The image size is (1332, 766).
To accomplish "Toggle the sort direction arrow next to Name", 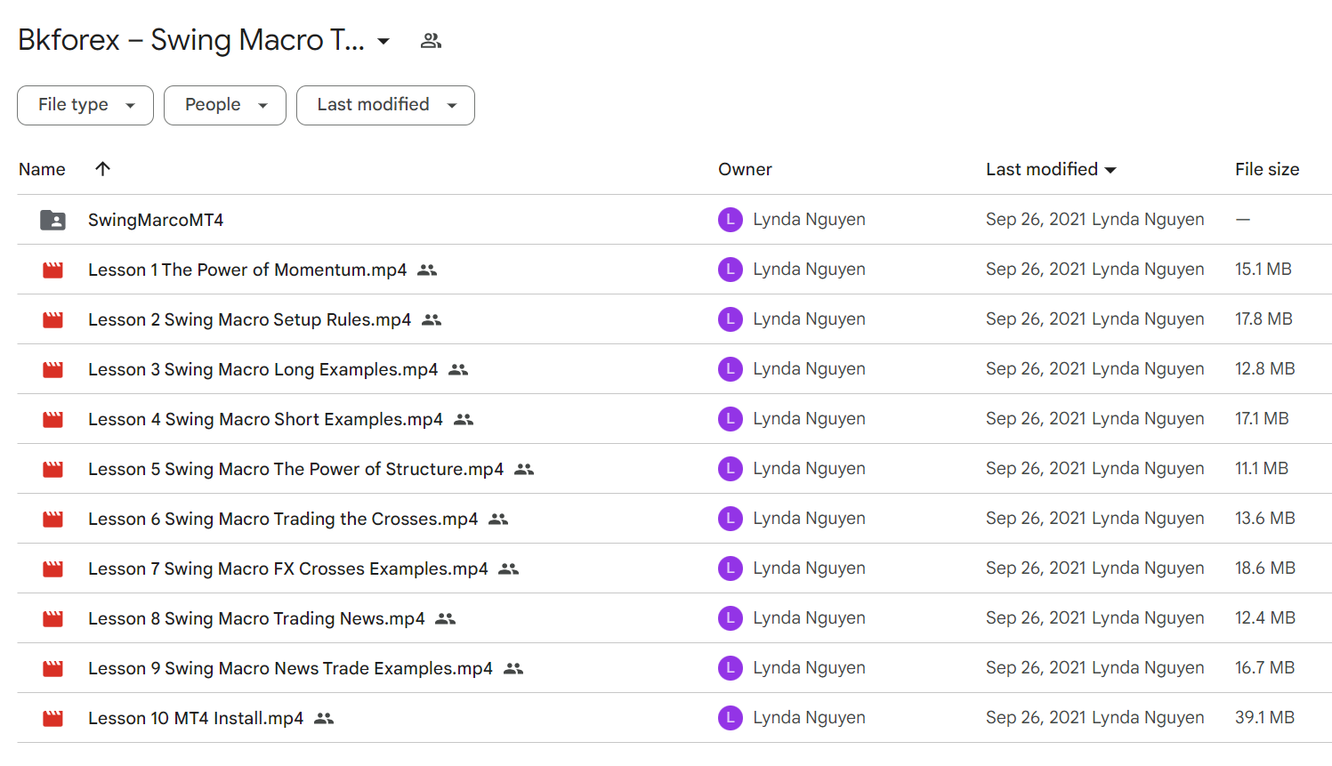I will (102, 169).
